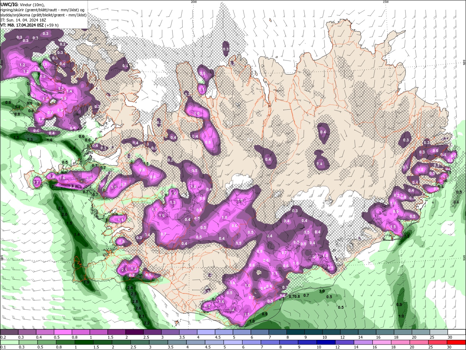The image size is (466, 350).
Task: Click the '0.8' label on the snow scale
Action: click(75, 337)
